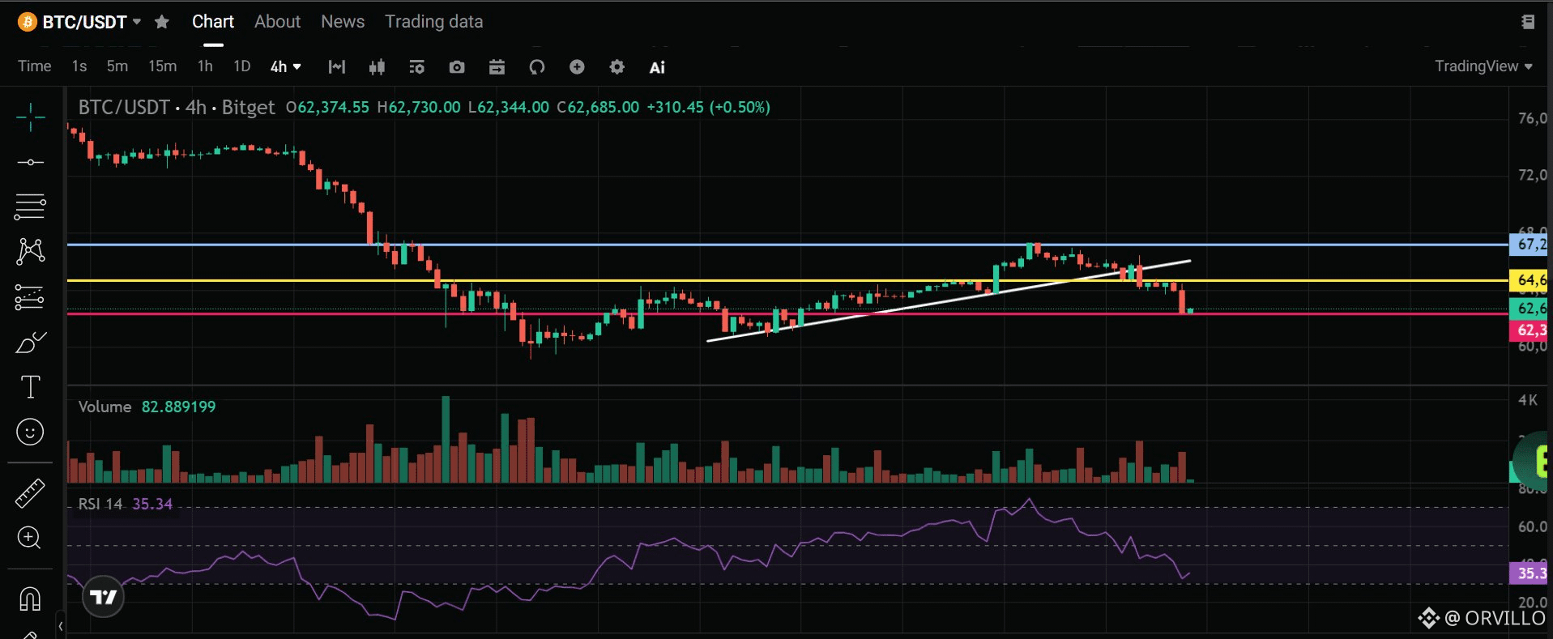Click the Volume indicator legend label

point(105,407)
